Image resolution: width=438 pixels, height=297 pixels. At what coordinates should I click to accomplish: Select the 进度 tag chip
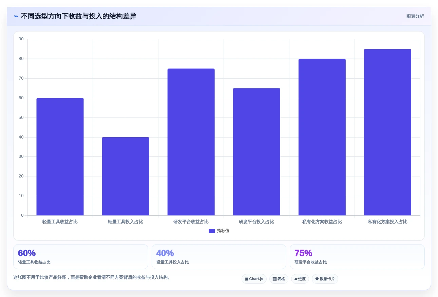tap(300, 279)
